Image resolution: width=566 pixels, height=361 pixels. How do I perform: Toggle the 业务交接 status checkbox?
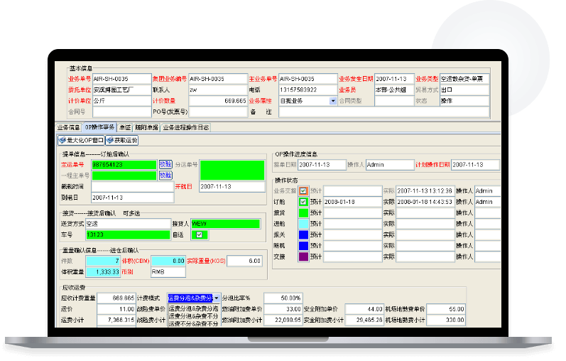[303, 190]
